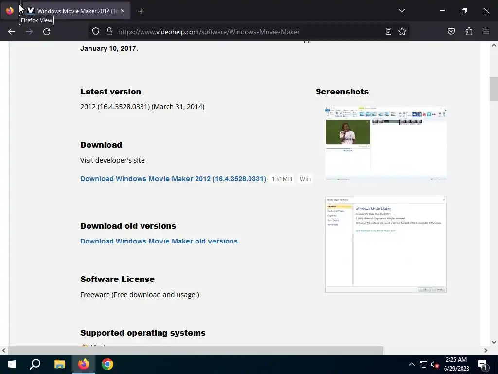Open Firefox application menu
The width and height of the screenshot is (498, 374).
(x=486, y=31)
